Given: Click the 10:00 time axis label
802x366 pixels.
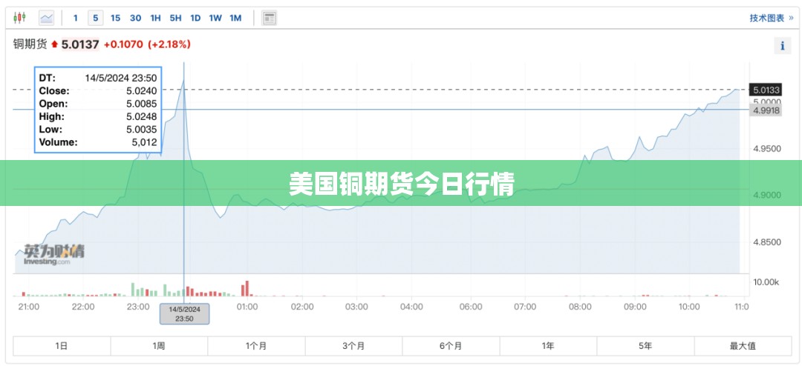Looking at the screenshot, I should coord(689,306).
